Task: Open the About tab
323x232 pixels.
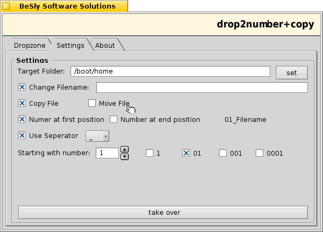Action: pos(105,46)
